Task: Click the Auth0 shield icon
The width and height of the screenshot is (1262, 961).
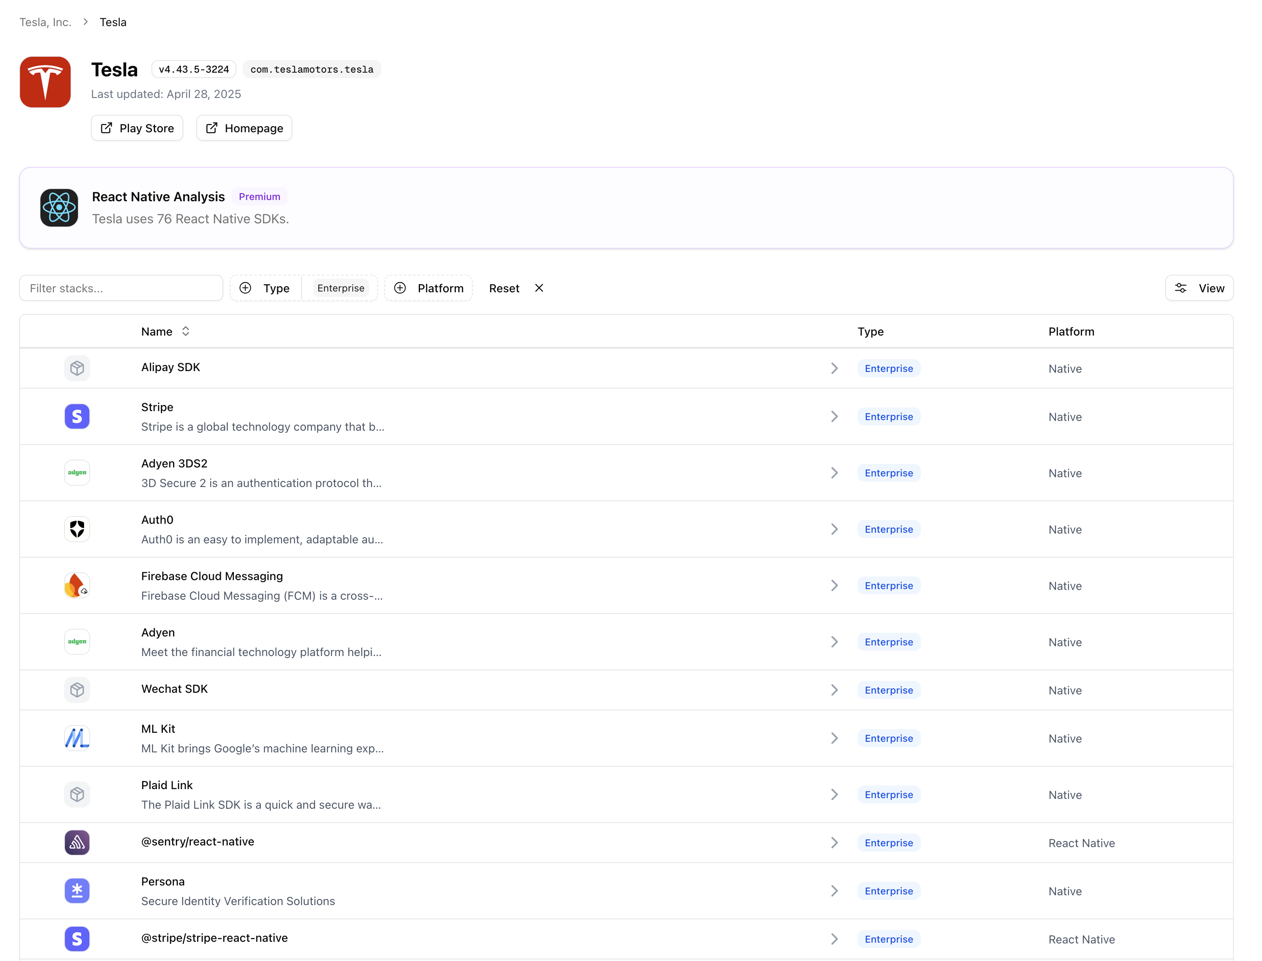Action: 77,529
